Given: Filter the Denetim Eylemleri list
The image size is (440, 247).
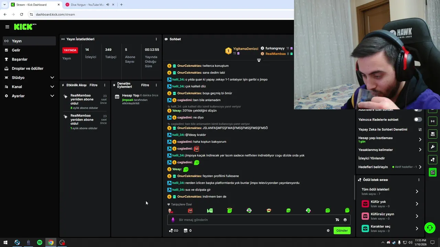Looking at the screenshot, I should coord(145,85).
